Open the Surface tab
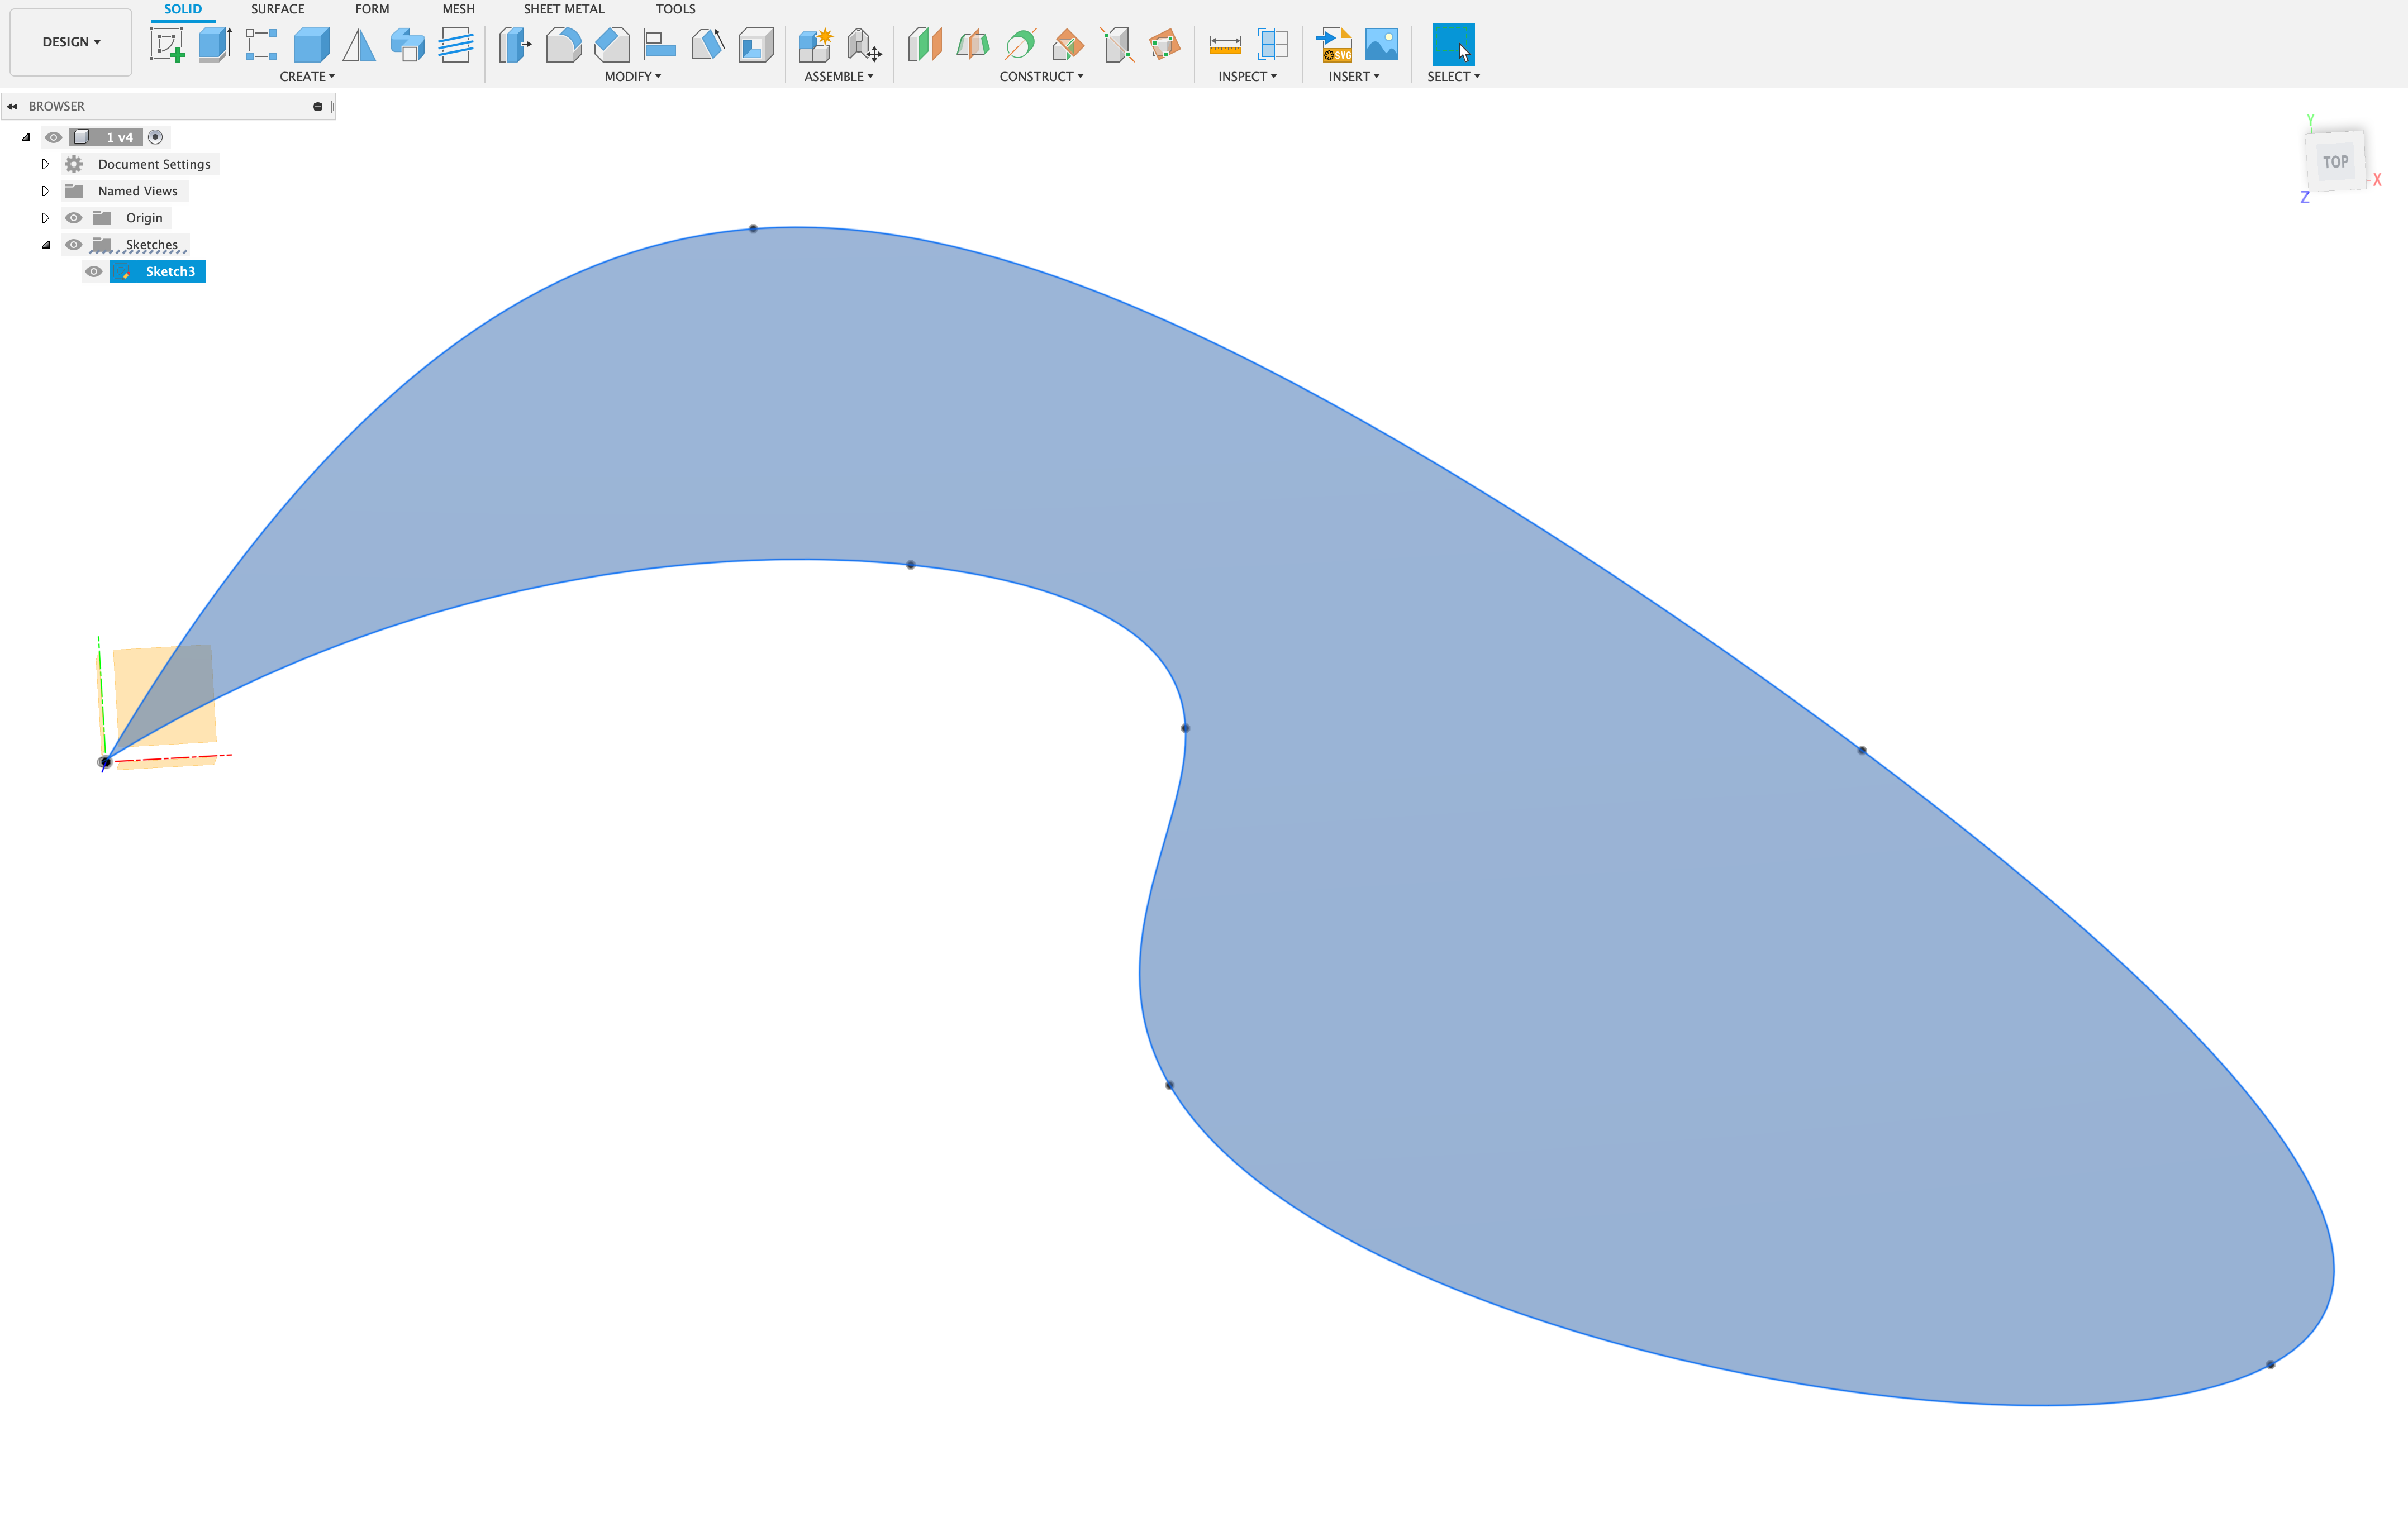Image resolution: width=2408 pixels, height=1527 pixels. [x=277, y=9]
